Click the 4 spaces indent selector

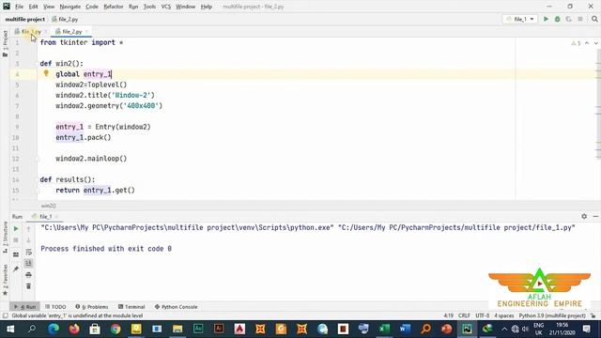point(503,315)
